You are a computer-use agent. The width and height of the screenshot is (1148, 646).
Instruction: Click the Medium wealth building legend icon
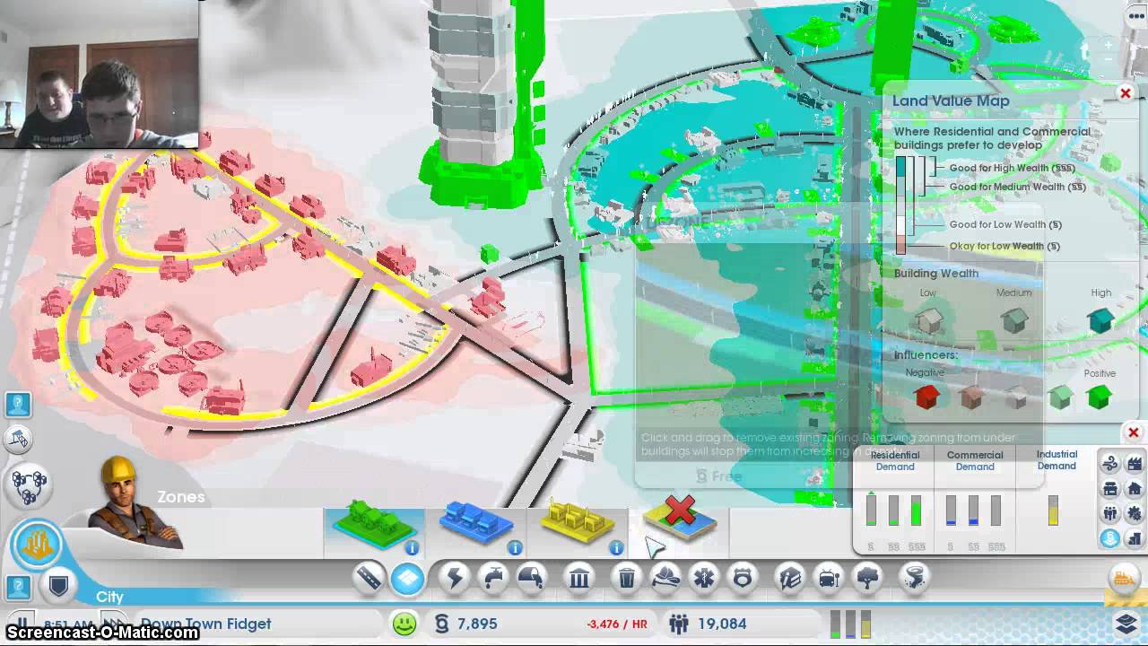tap(1014, 320)
